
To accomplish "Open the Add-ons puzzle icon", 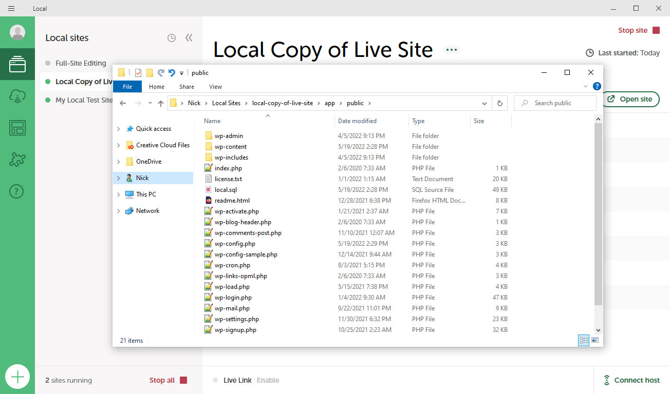I will [17, 160].
